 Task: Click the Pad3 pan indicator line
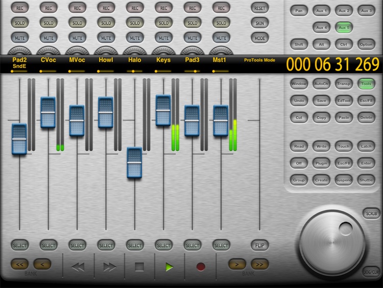[192, 71]
